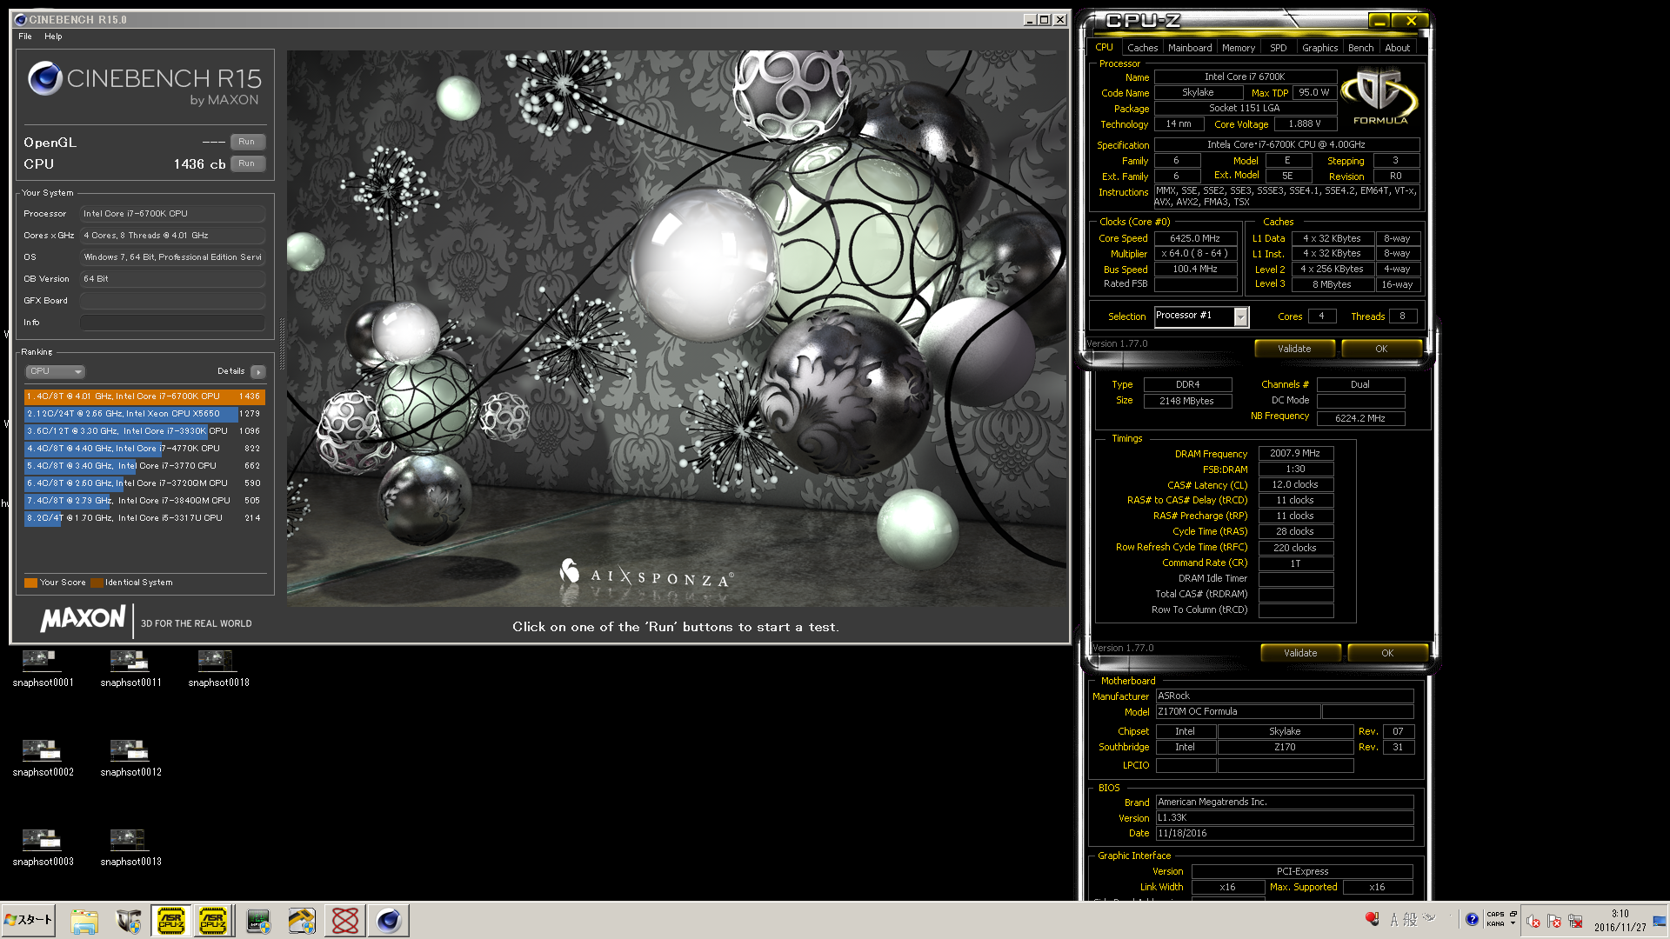Click the CPU-Z Core Speed value field

pos(1195,238)
